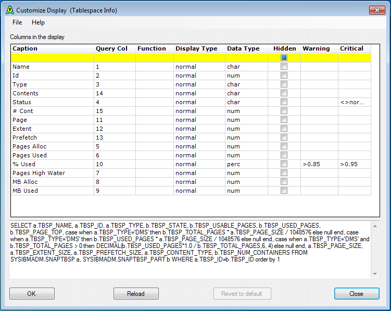Click the SQL text scrollbar down arrow
Viewport: 391px width, 311px height.
(375, 274)
